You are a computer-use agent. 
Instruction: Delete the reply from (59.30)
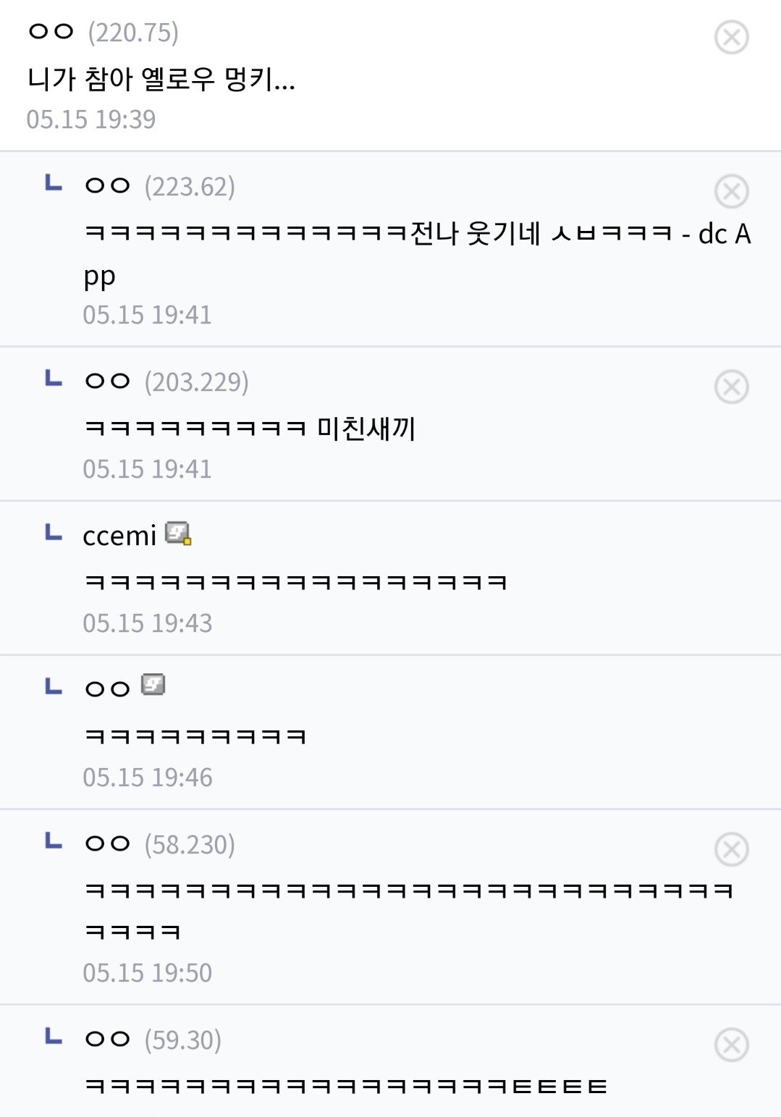click(x=731, y=1044)
